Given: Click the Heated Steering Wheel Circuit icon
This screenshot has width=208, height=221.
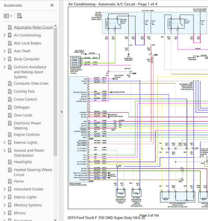Looking at the screenshot, I should (x=10, y=170).
